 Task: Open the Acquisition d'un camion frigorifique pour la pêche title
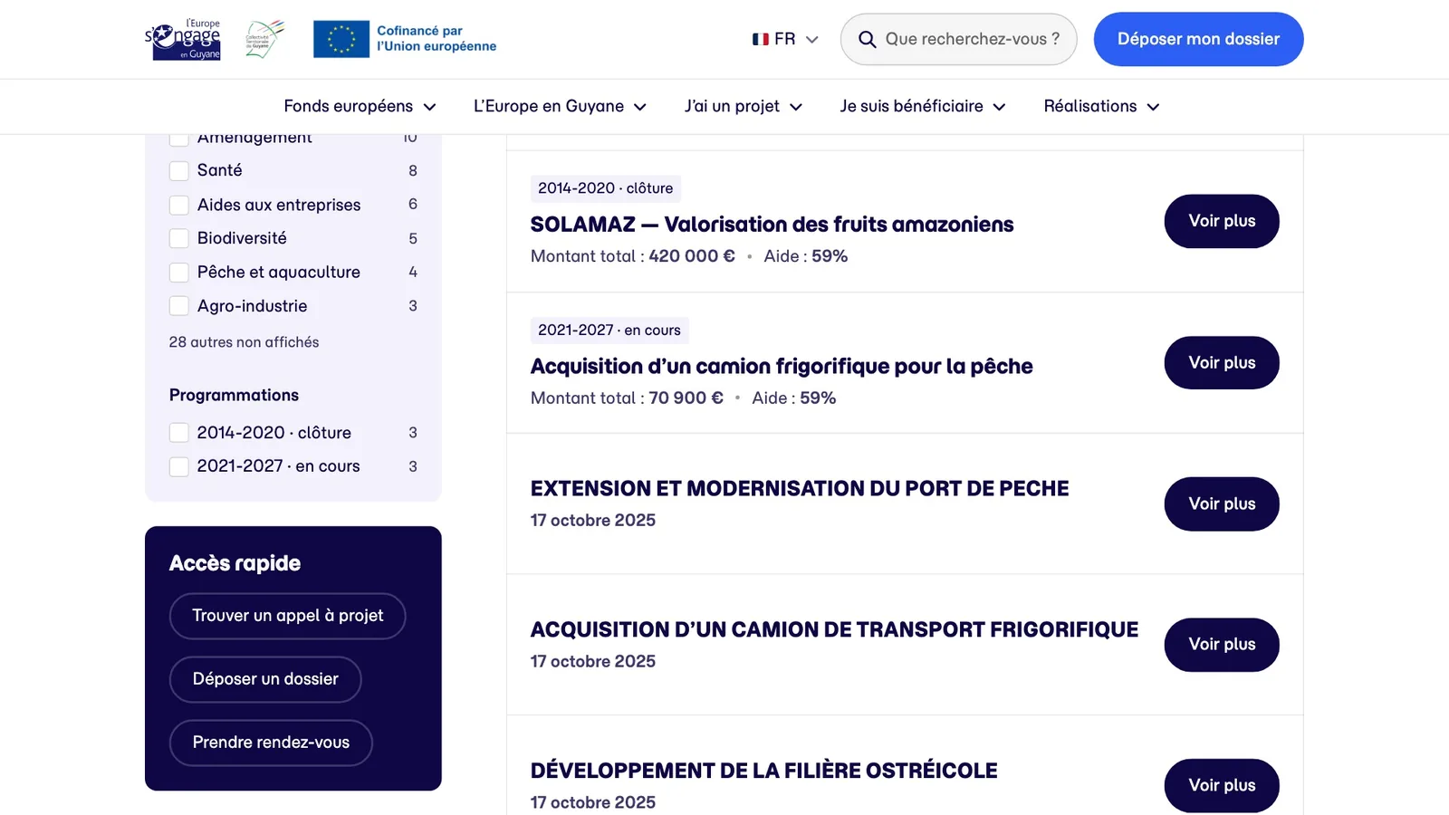point(782,367)
